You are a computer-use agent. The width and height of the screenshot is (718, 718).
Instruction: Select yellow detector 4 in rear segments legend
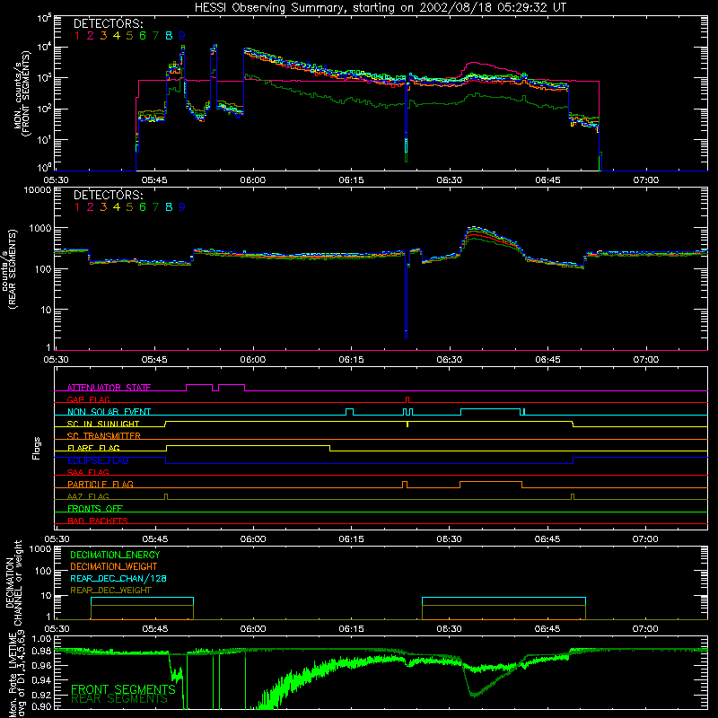[117, 207]
